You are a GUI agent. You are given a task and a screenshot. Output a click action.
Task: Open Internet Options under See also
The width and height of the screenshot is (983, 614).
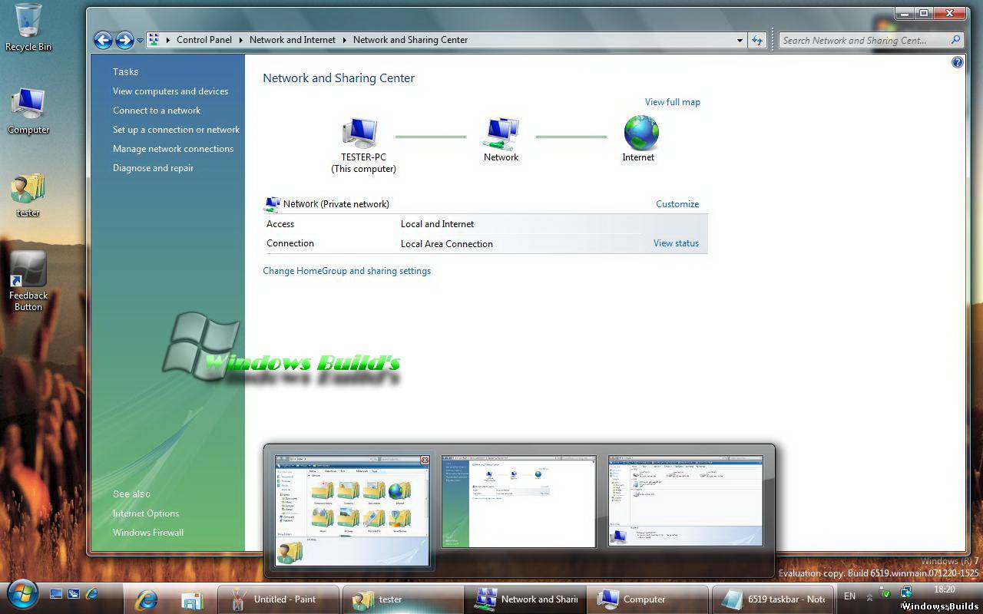(146, 513)
